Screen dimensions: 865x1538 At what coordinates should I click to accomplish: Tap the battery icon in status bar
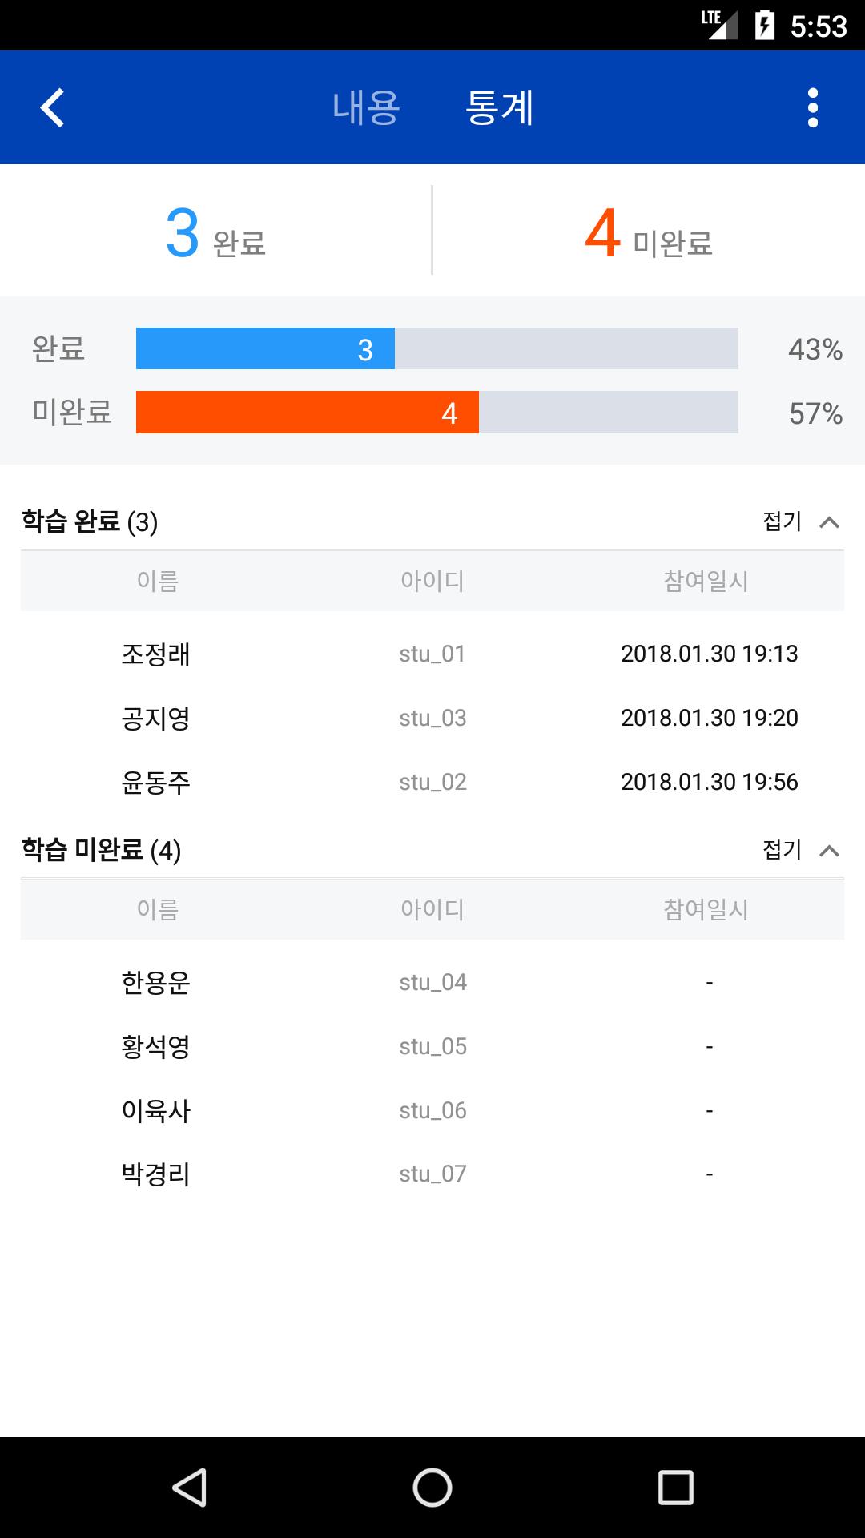click(764, 26)
